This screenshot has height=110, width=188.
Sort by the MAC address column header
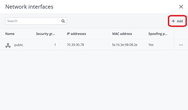pyautogui.click(x=122, y=34)
